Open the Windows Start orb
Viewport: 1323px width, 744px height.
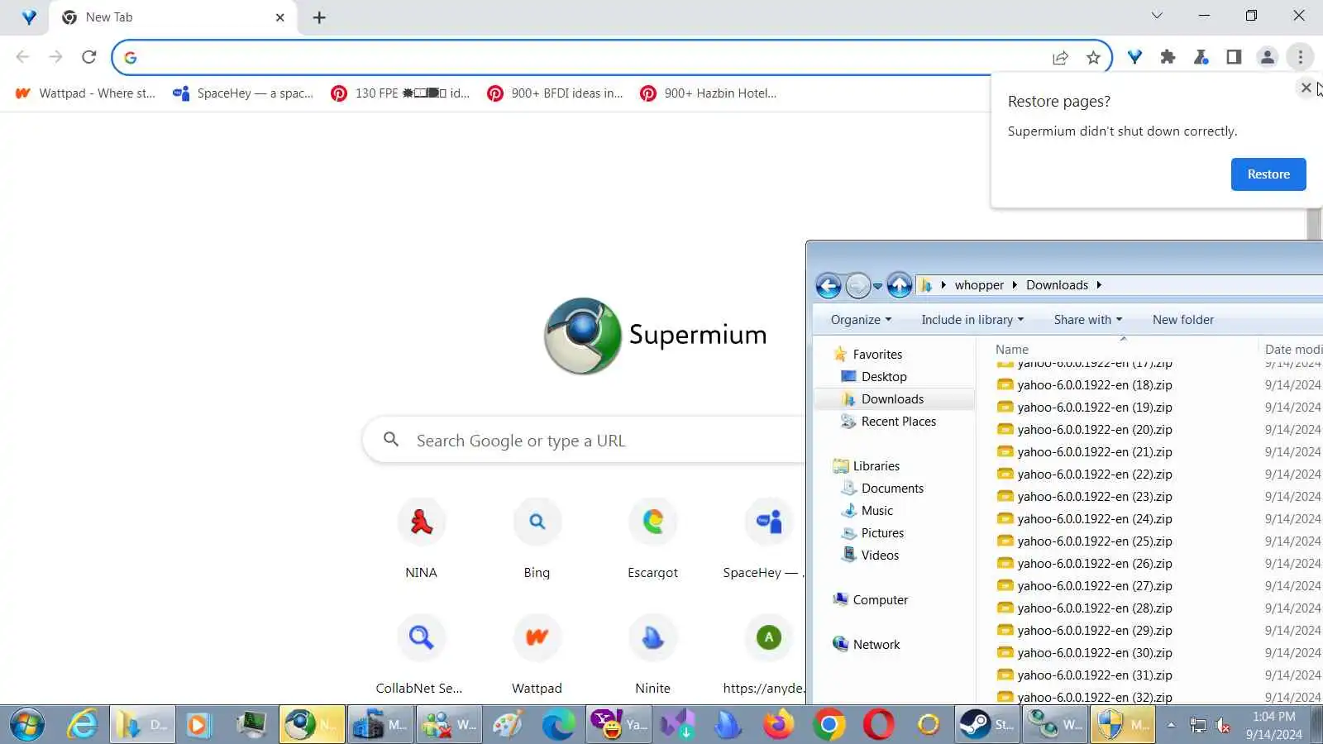27,725
